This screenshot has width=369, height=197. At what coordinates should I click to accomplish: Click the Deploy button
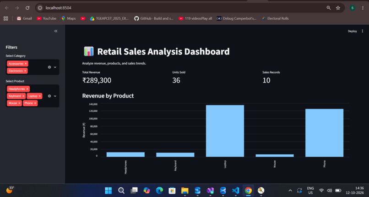coord(353,31)
